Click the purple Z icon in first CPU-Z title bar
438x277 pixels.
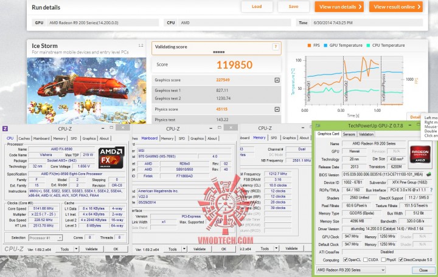point(5,129)
